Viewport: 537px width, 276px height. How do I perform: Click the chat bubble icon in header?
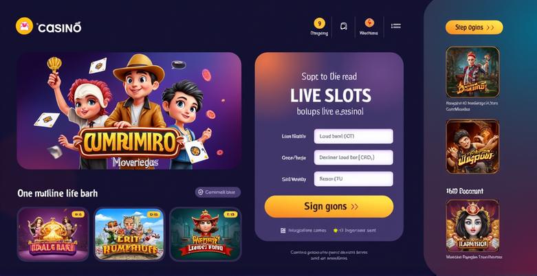(344, 26)
